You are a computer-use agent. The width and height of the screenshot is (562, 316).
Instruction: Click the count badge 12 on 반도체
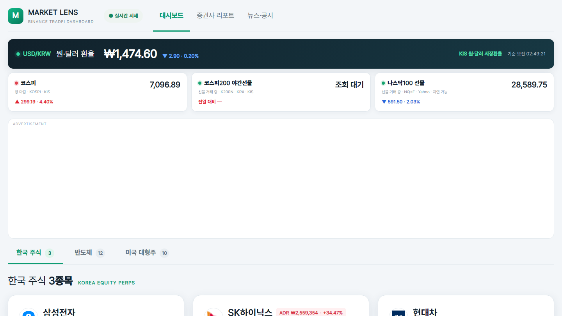pyautogui.click(x=100, y=253)
